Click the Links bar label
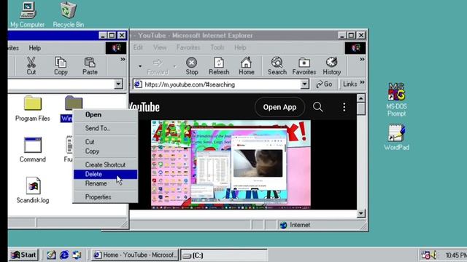The height and width of the screenshot is (262, 467). point(350,84)
